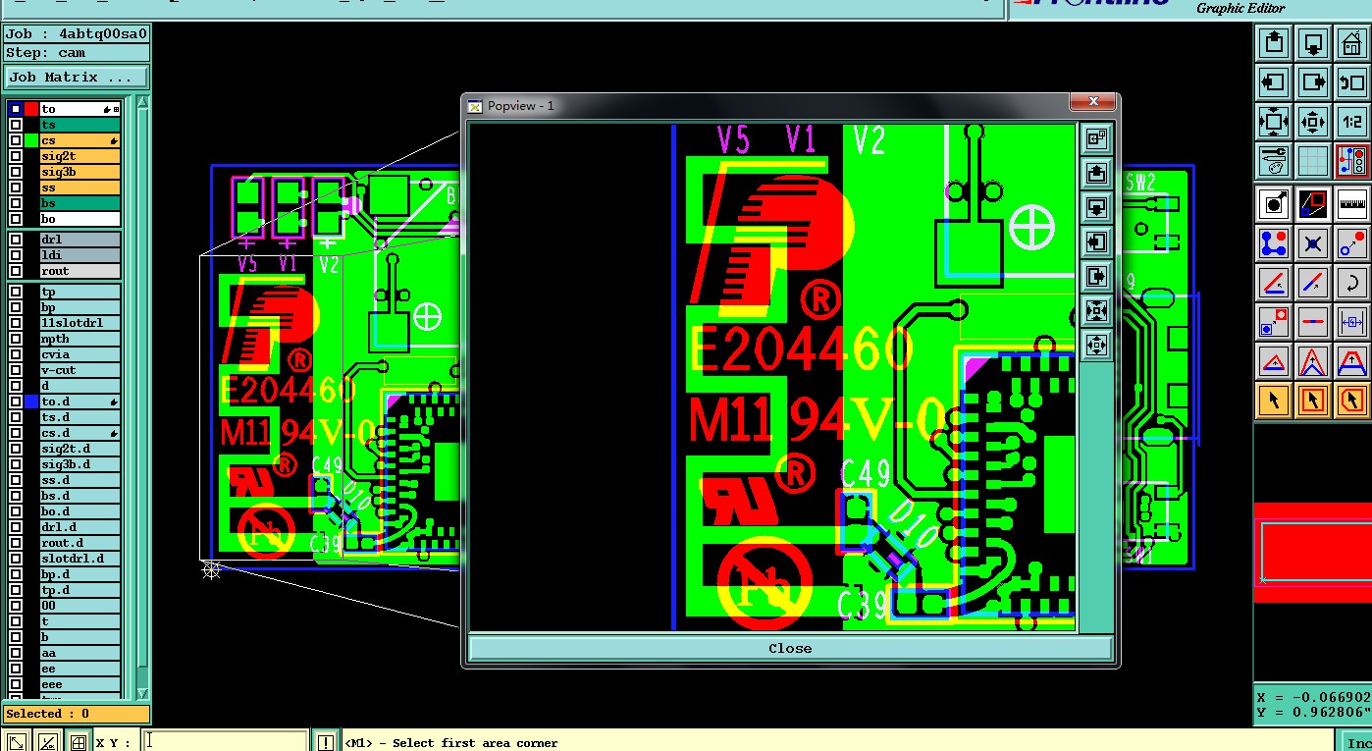Click Popview pan right icon
The width and height of the screenshot is (1372, 751).
point(1096,277)
